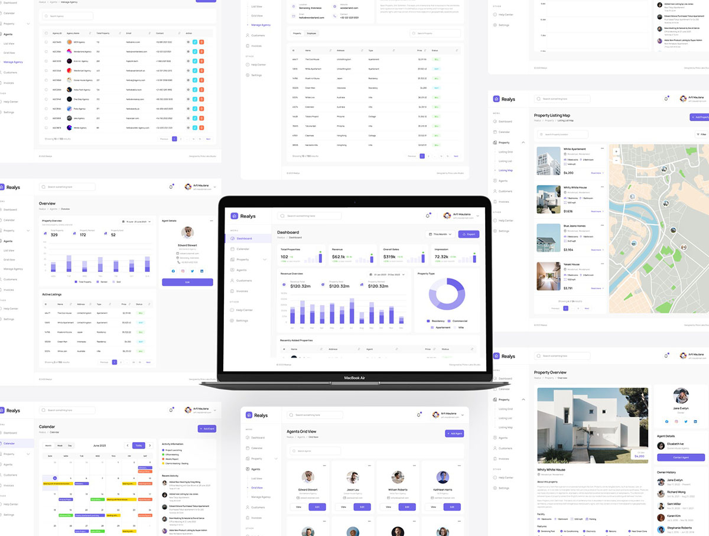The height and width of the screenshot is (536, 709).
Task: Click the Today button in Calendar screen
Action: pyautogui.click(x=139, y=445)
